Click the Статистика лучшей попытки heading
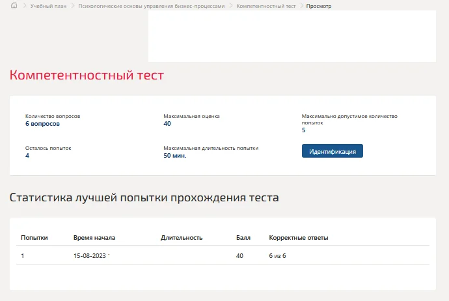Image resolution: width=449 pixels, height=301 pixels. (144, 197)
